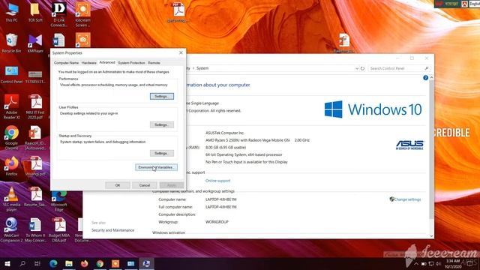Launch Microsoft Edge desktop shortcut
Screen dimensions: 480x270
pyautogui.click(x=58, y=200)
